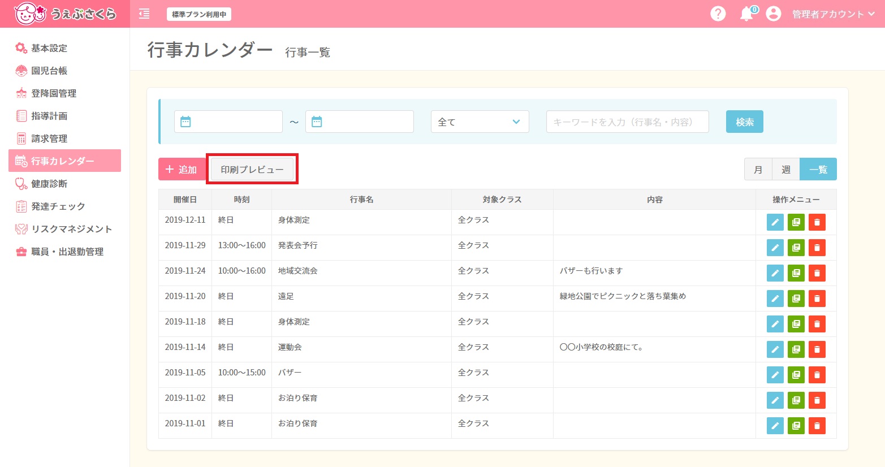
Task: Open 請求管理 in sidebar
Action: point(64,139)
